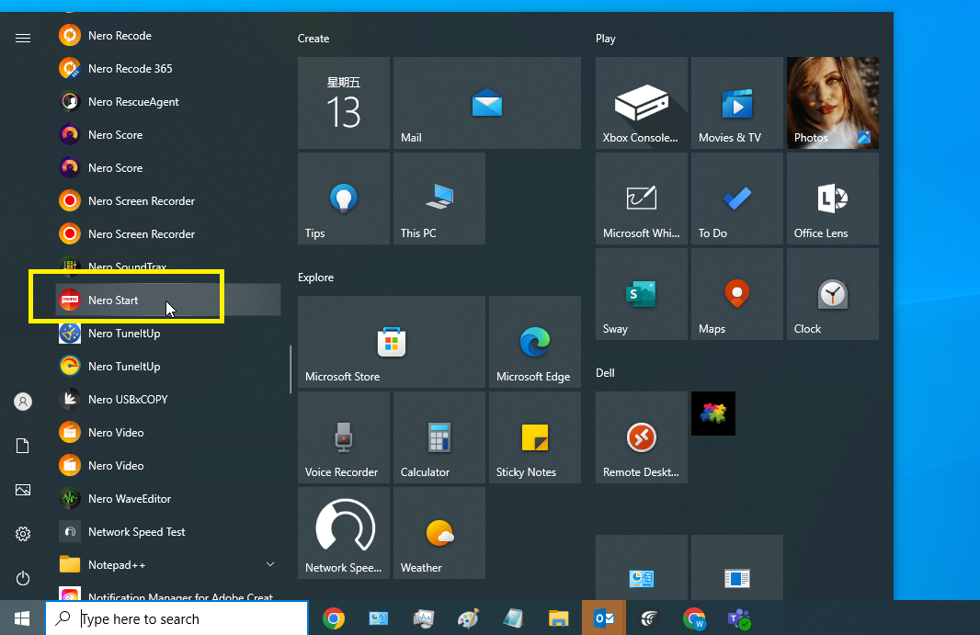Image resolution: width=980 pixels, height=635 pixels.
Task: Open Network Speed Test in app list
Action: [168, 532]
